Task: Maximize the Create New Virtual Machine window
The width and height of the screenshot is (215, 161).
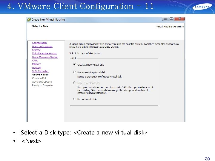Action: coord(171,19)
